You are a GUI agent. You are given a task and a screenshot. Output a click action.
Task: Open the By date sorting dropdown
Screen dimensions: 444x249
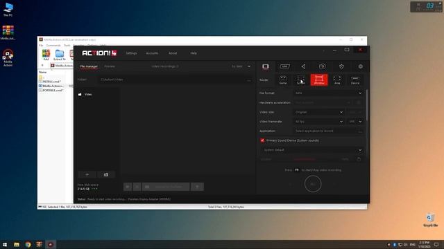(241, 66)
